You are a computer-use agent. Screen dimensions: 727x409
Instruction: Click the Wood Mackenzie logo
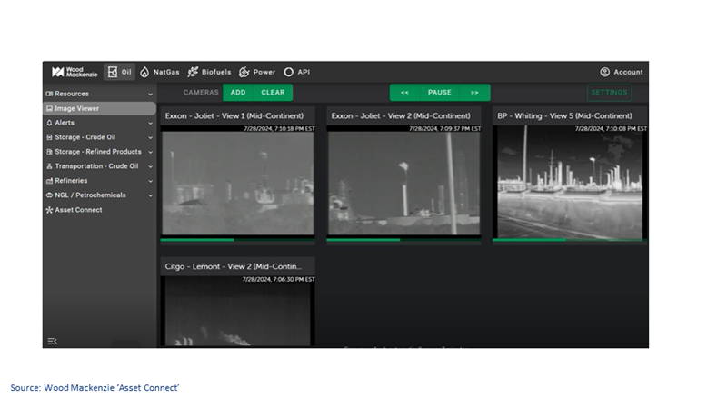tap(72, 72)
